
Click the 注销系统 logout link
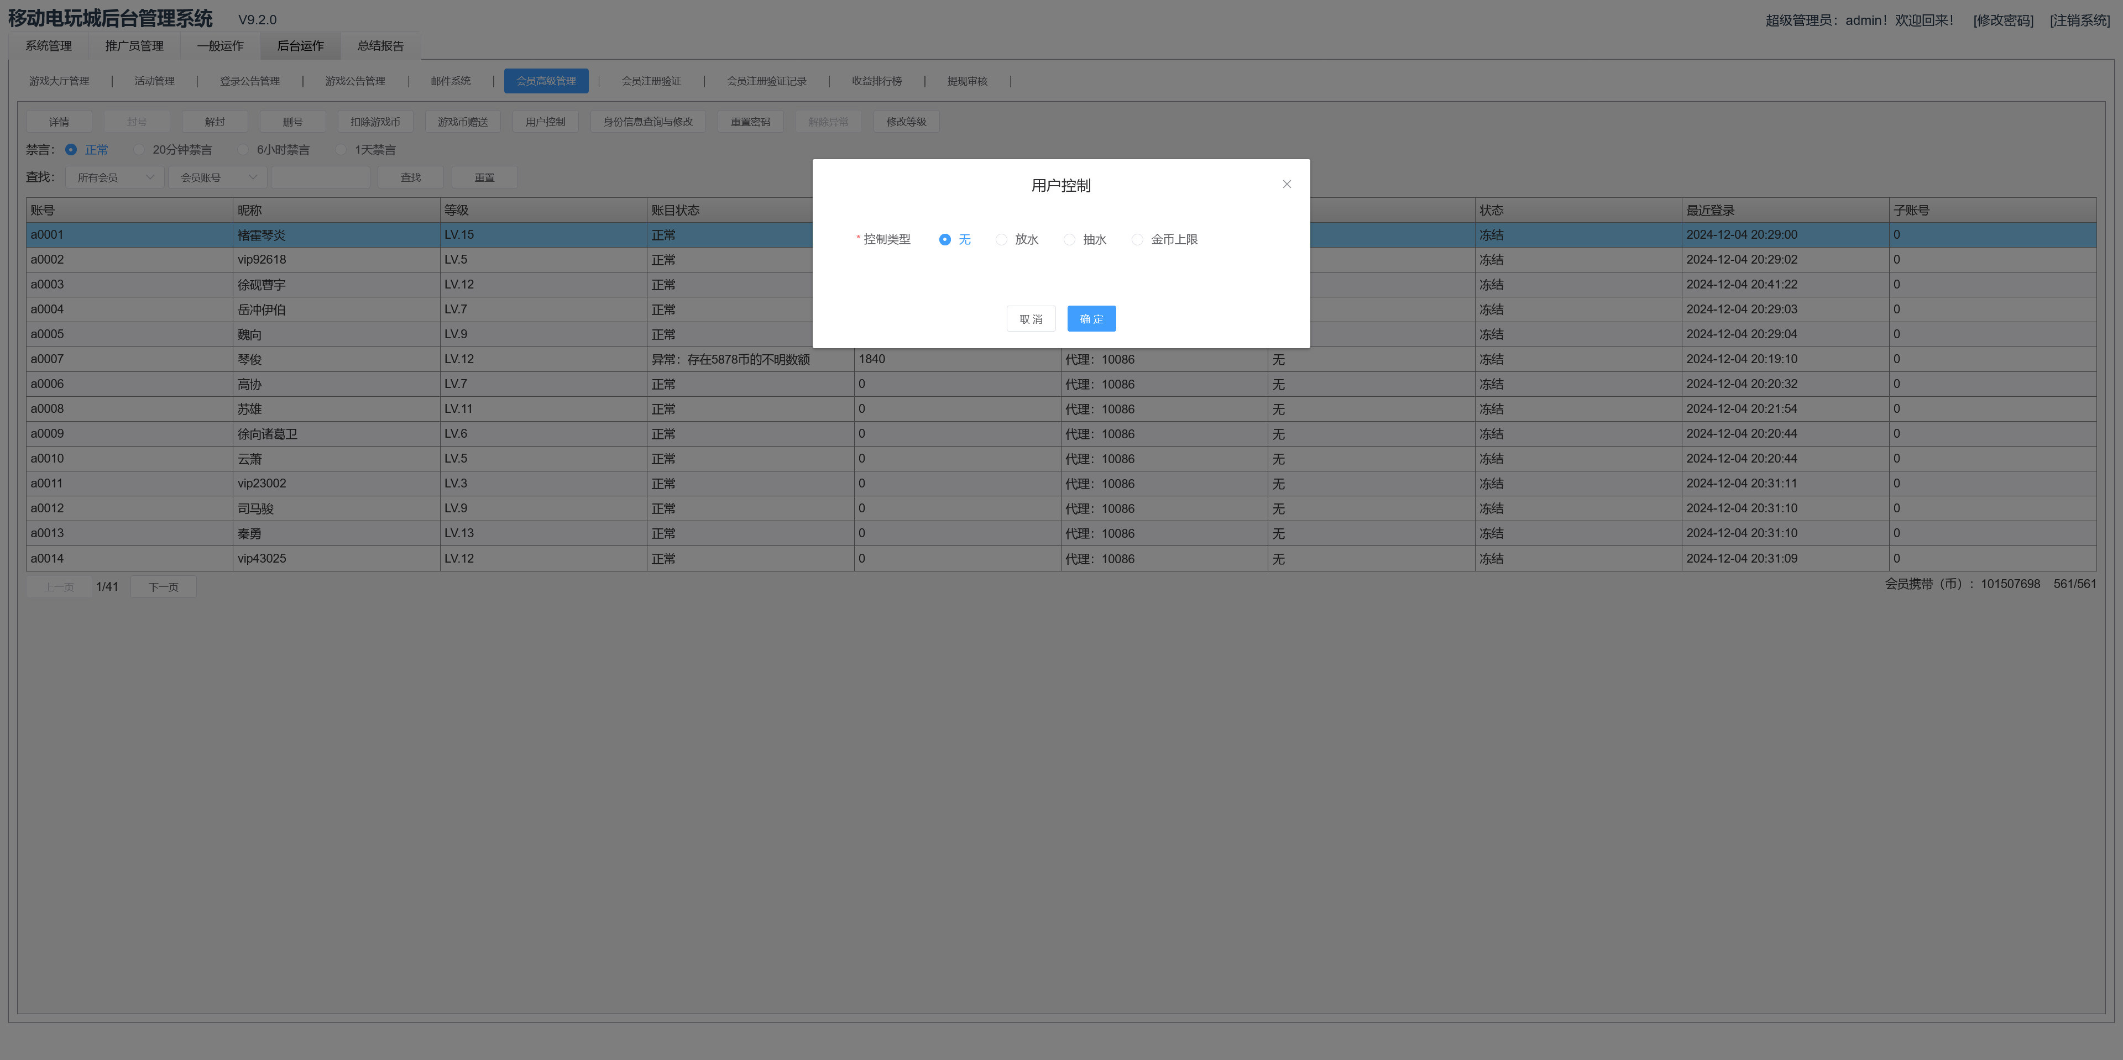[2079, 20]
